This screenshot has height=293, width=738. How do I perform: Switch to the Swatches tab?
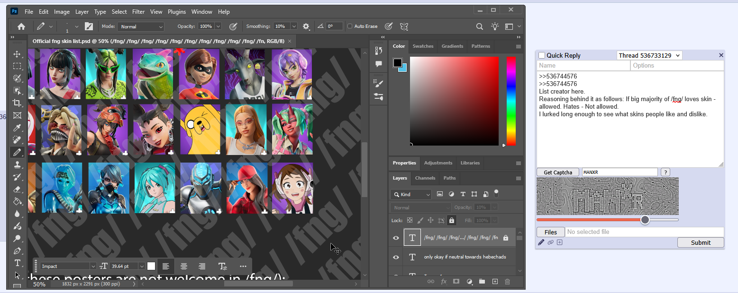423,46
